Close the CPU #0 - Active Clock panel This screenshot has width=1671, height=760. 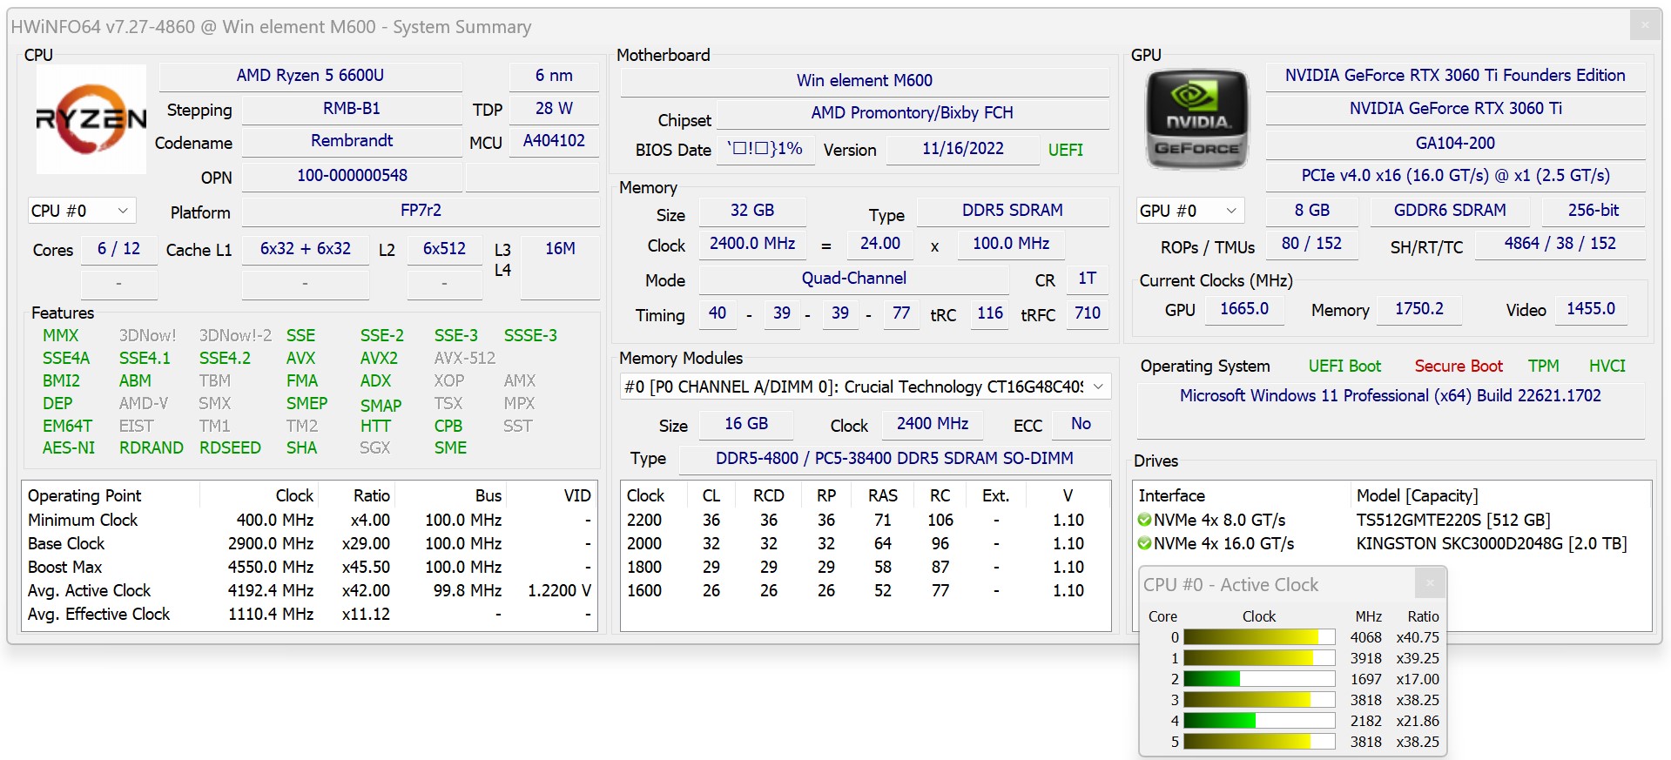coord(1429,583)
